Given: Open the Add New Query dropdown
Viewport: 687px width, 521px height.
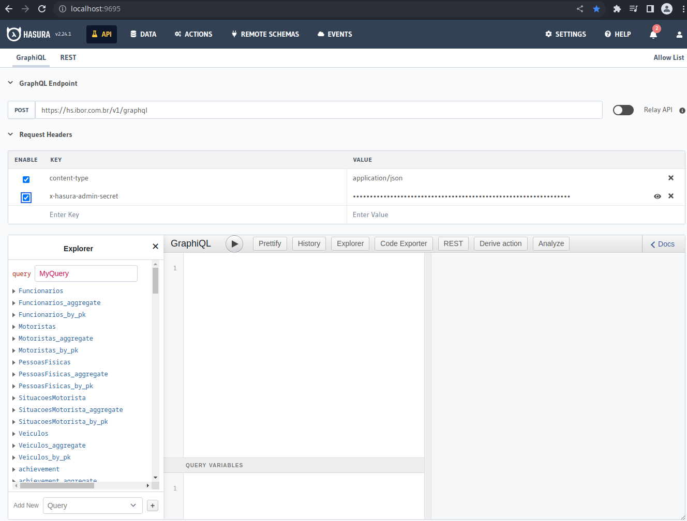Looking at the screenshot, I should point(93,505).
